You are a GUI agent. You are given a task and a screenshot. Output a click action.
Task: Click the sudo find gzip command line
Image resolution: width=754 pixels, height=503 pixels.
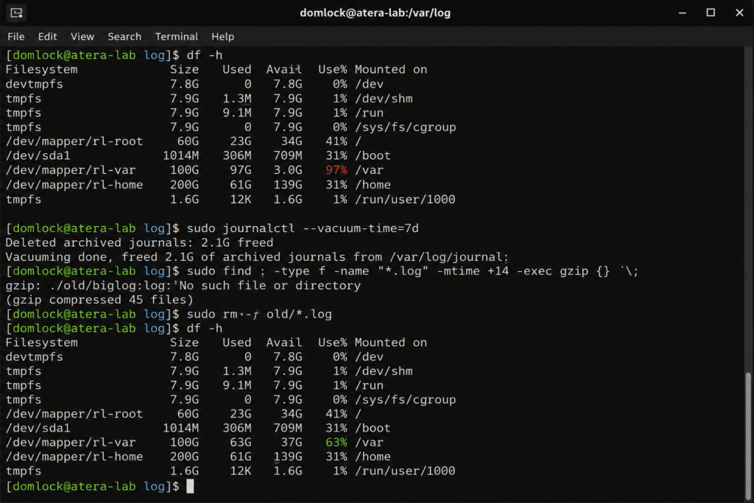tap(412, 271)
